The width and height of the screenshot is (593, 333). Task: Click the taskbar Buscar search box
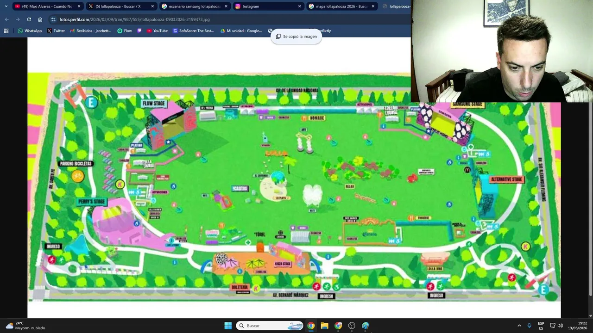click(270, 326)
